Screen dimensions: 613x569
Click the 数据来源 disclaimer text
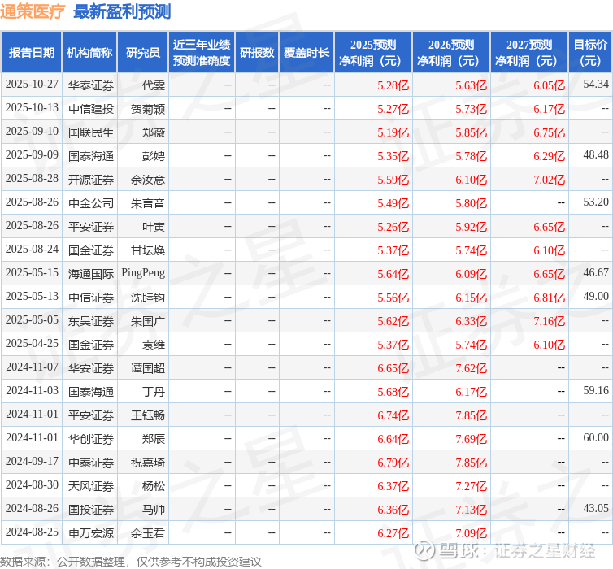coord(131,562)
